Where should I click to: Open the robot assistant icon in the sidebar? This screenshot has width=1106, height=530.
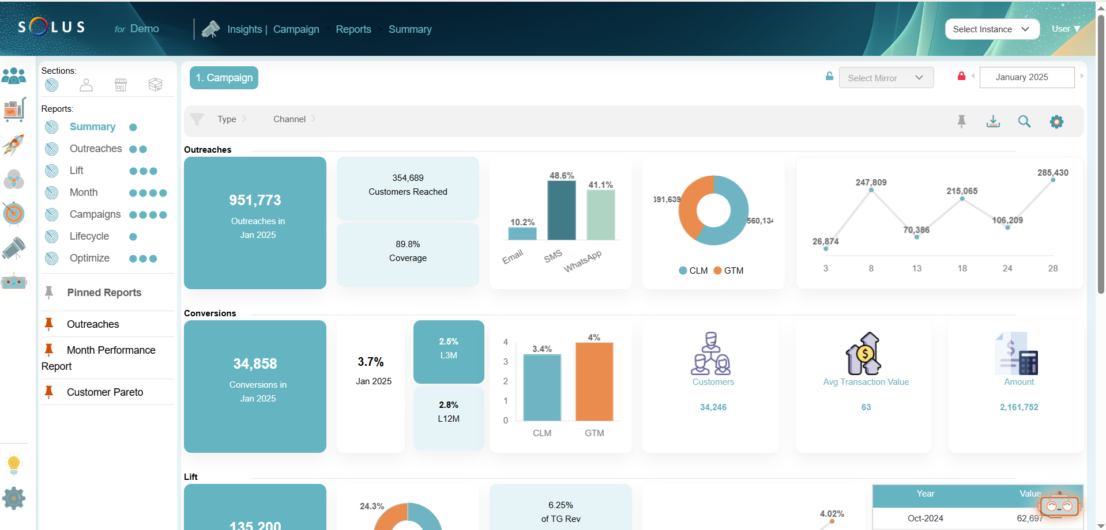[14, 282]
